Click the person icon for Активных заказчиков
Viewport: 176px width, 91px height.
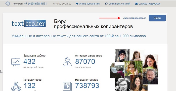tap(67, 62)
